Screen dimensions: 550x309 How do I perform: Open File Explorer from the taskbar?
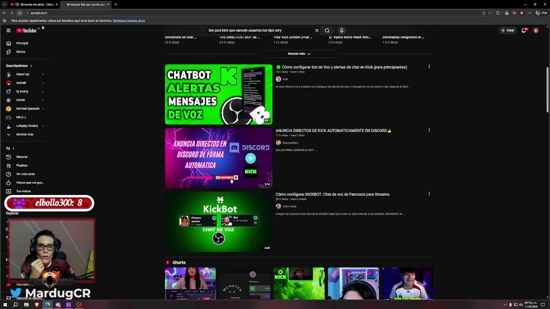(26, 305)
